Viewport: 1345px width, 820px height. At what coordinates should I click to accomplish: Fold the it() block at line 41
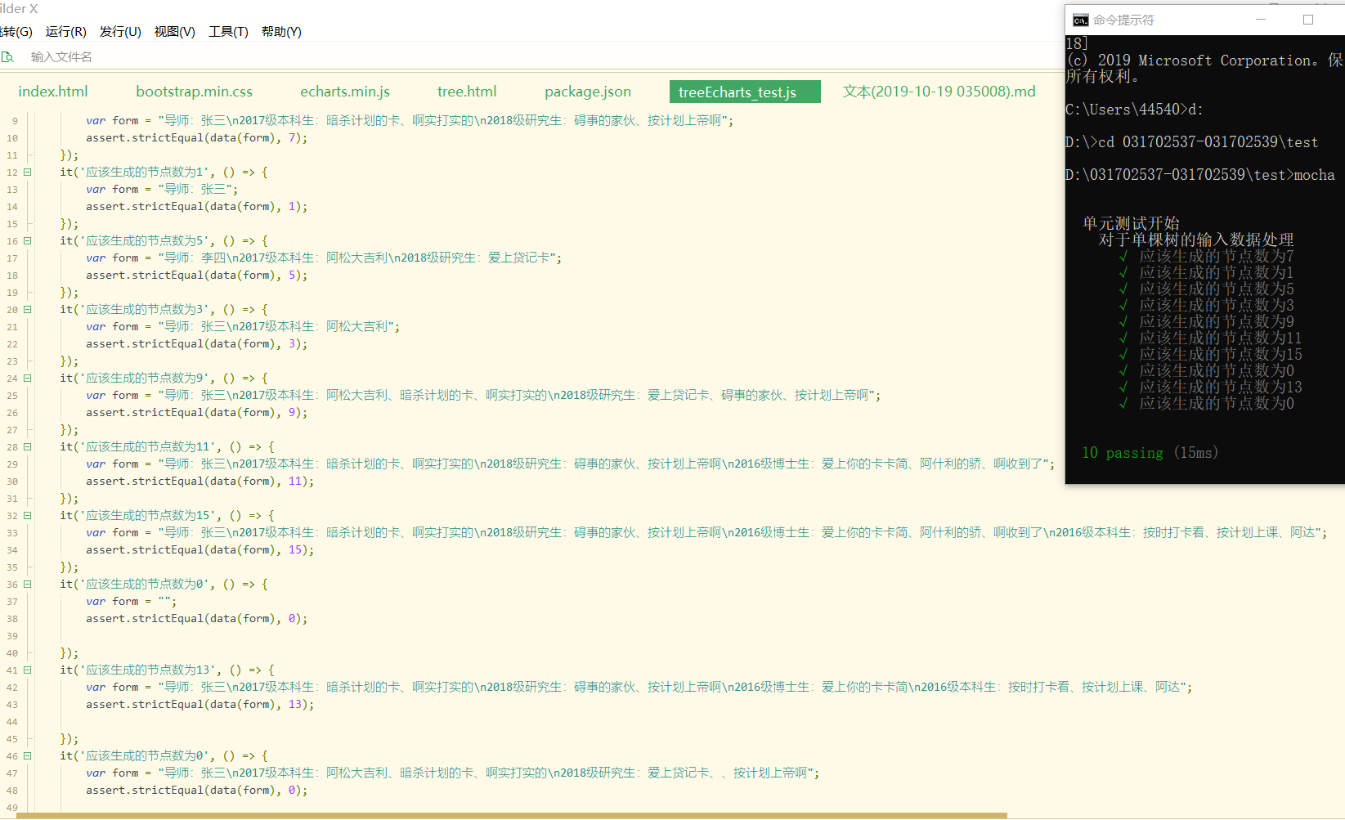28,670
